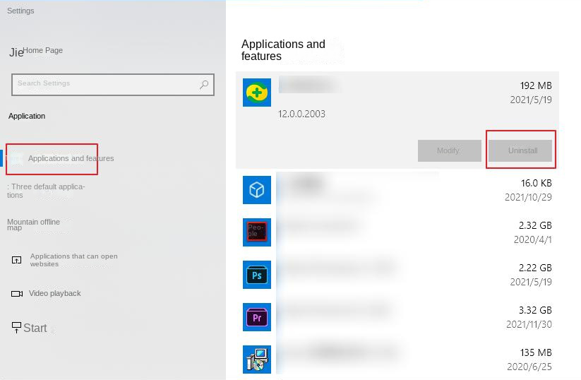Select the Photoshop Ps icon
Screen dimensions: 581x380
[x=256, y=275]
